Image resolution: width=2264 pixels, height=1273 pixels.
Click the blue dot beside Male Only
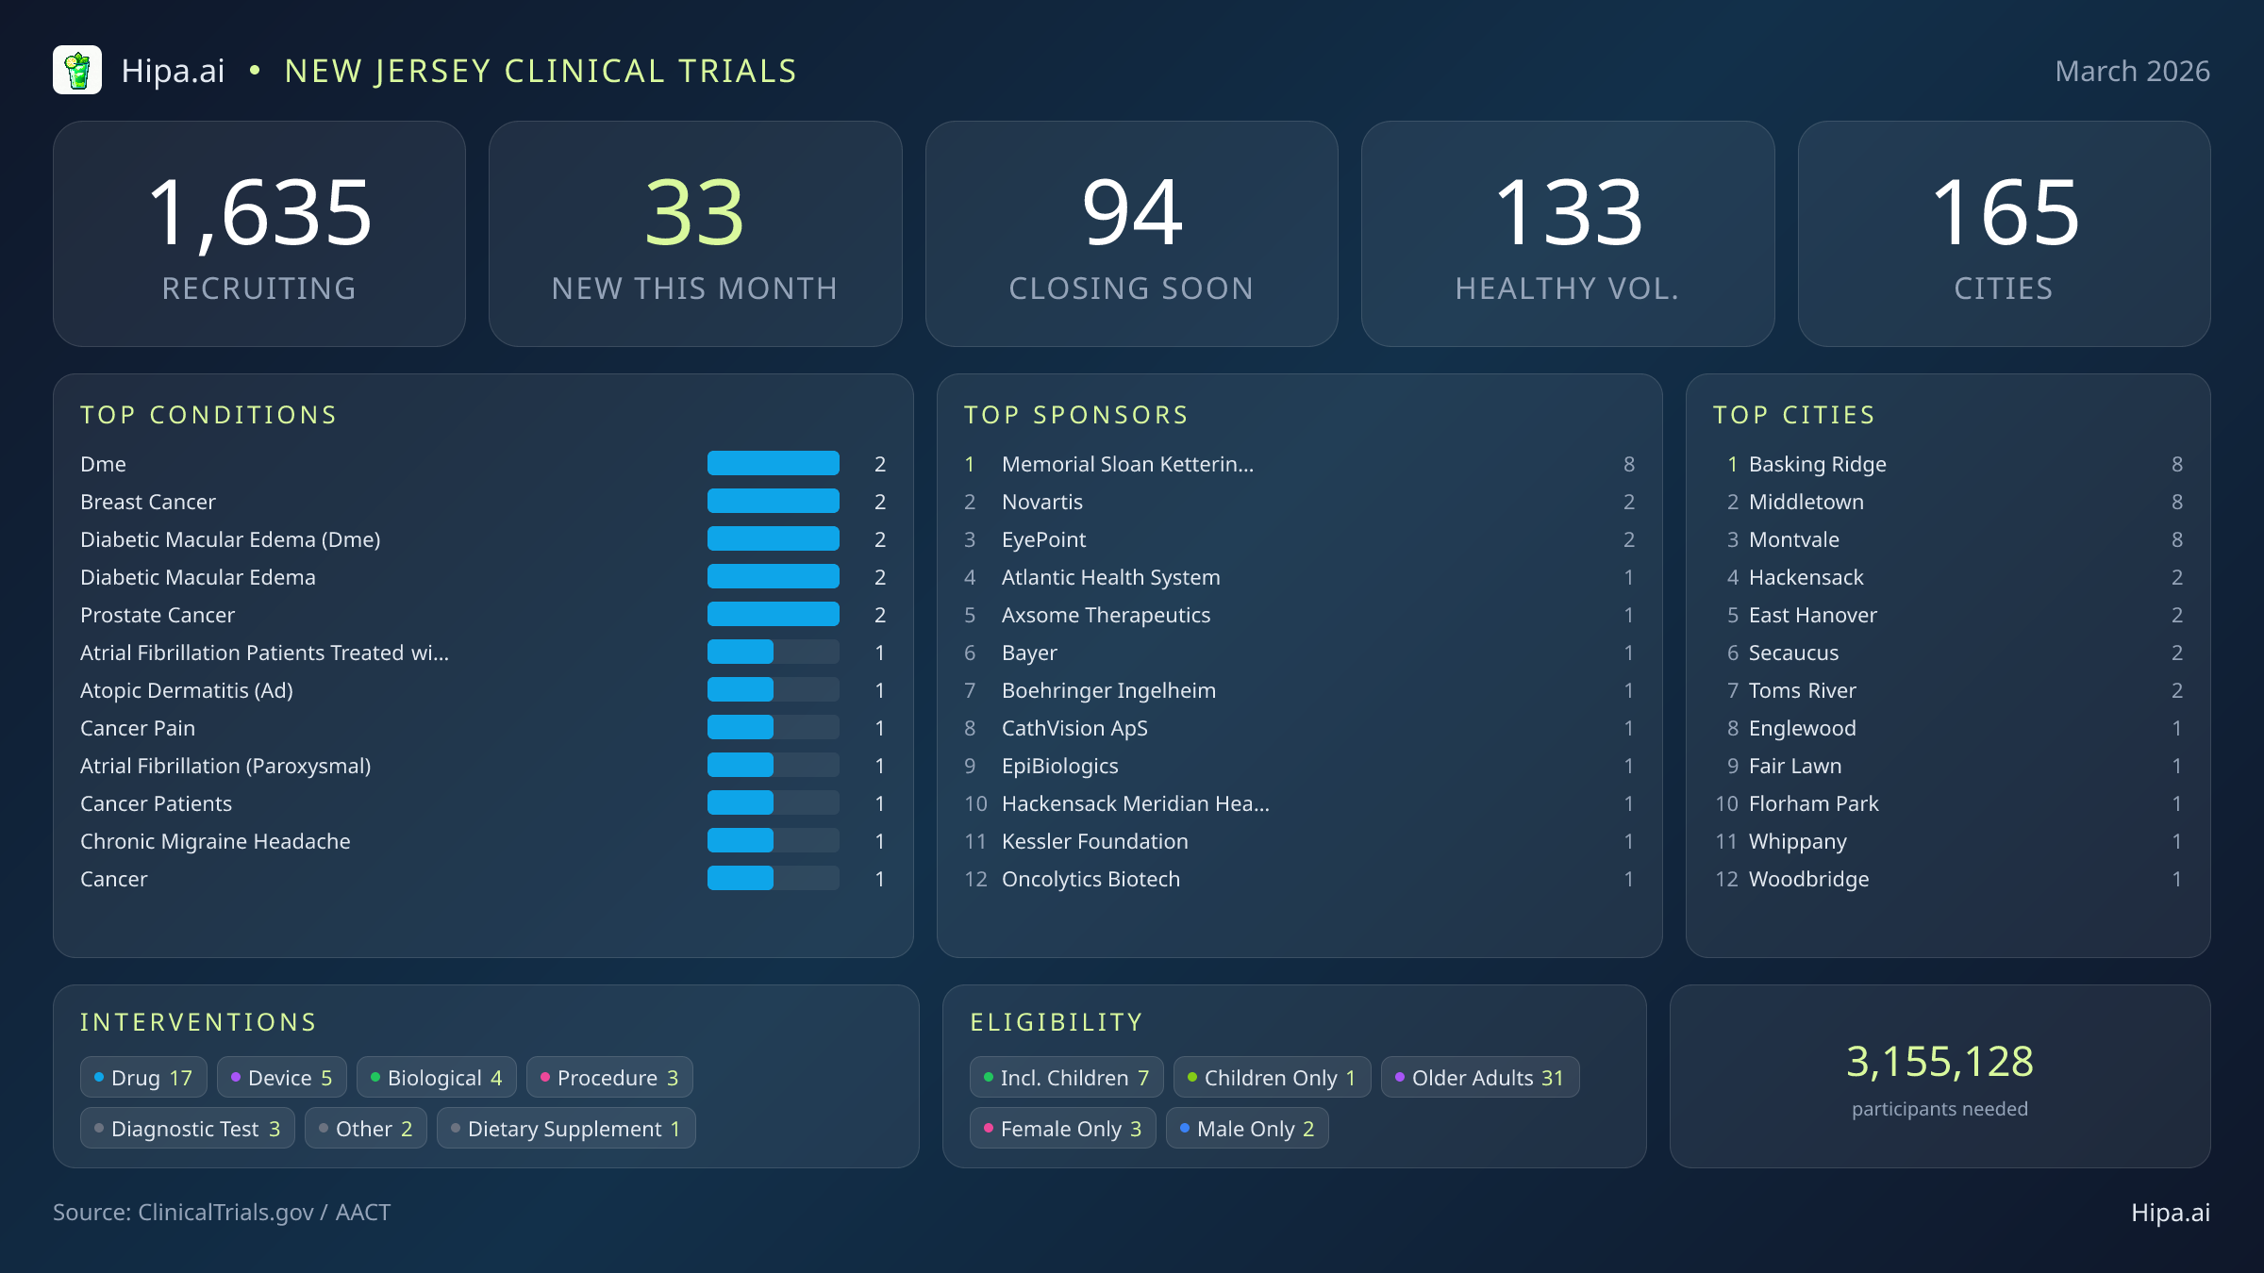[1184, 1128]
